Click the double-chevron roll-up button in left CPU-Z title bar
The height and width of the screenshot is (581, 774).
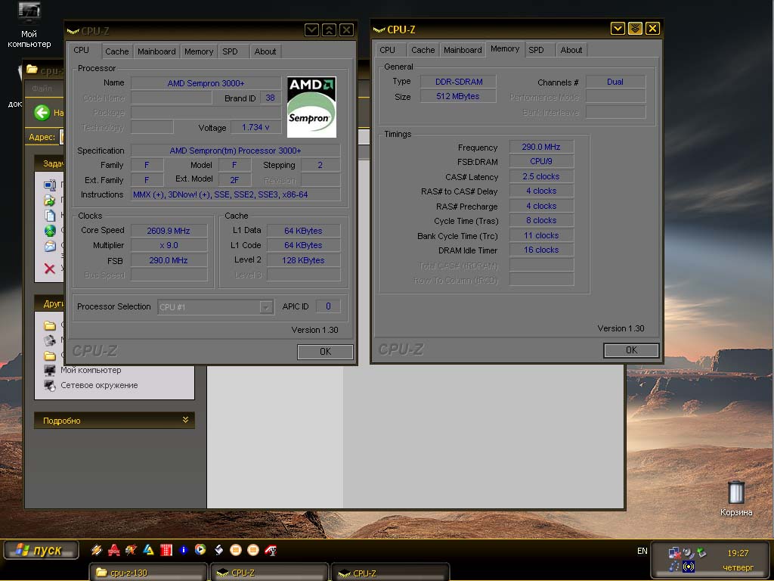click(x=330, y=30)
